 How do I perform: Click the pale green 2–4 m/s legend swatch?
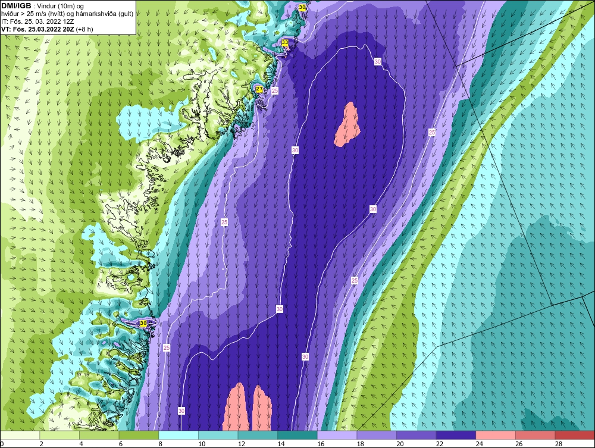click(59, 435)
